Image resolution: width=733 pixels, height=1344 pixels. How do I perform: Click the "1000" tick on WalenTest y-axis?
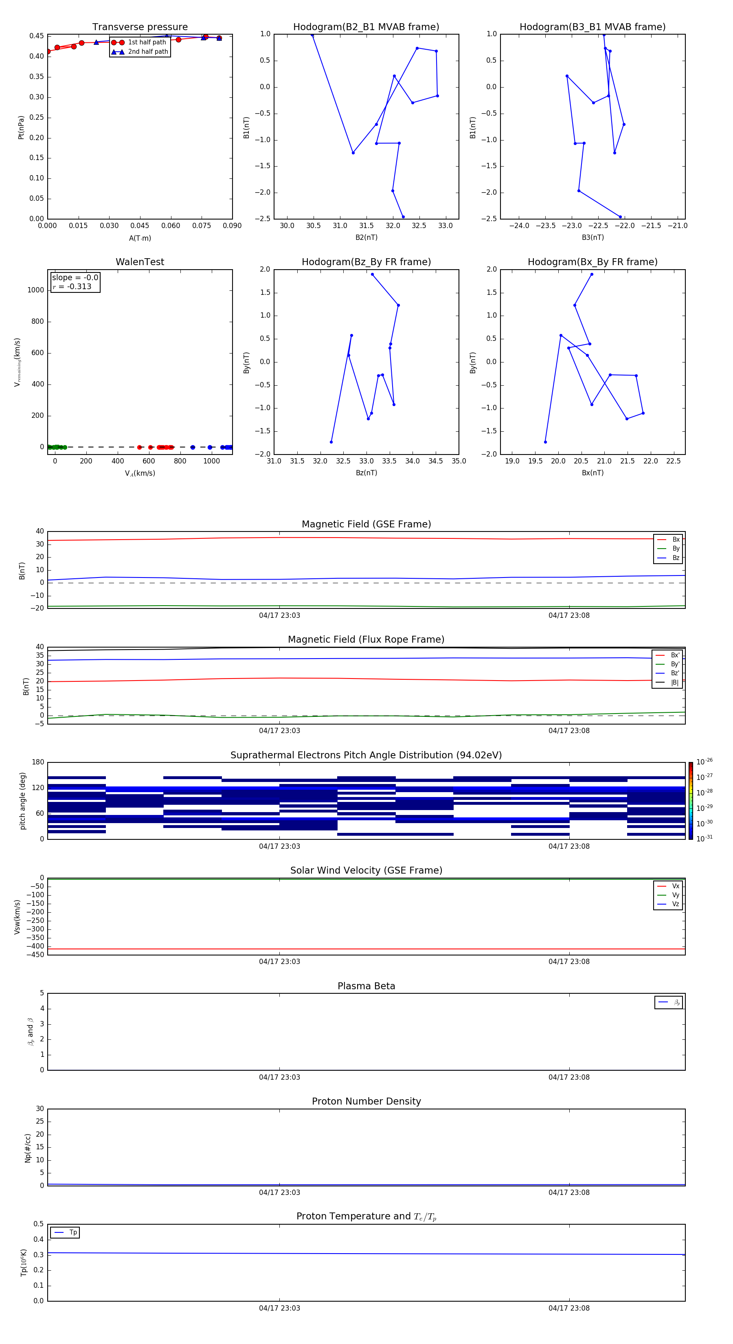[36, 290]
